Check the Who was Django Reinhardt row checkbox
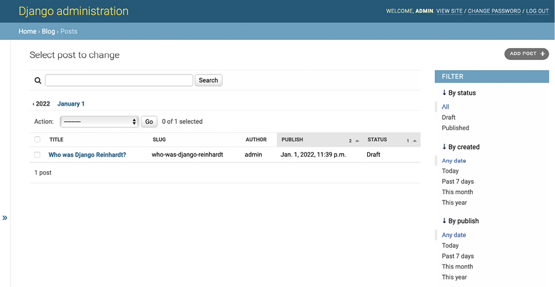Screen dimensions: 555x287 [x=37, y=155]
